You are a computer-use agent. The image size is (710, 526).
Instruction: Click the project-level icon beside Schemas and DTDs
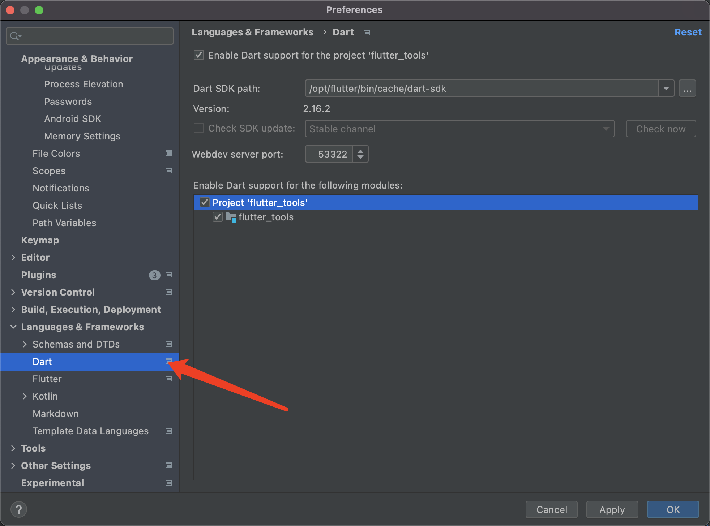click(168, 344)
